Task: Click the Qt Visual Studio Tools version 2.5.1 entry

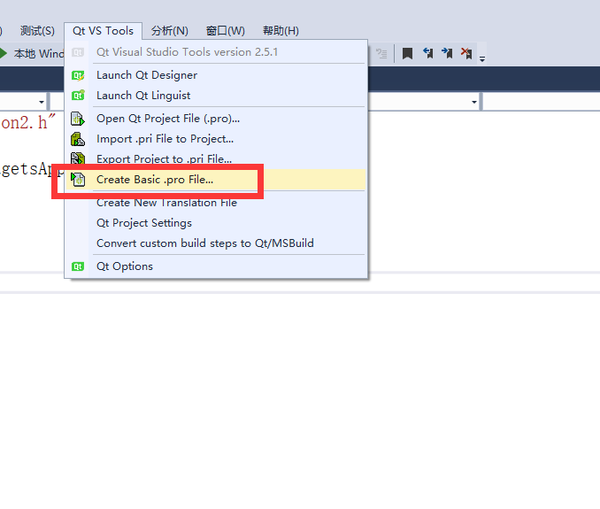Action: coord(216,52)
